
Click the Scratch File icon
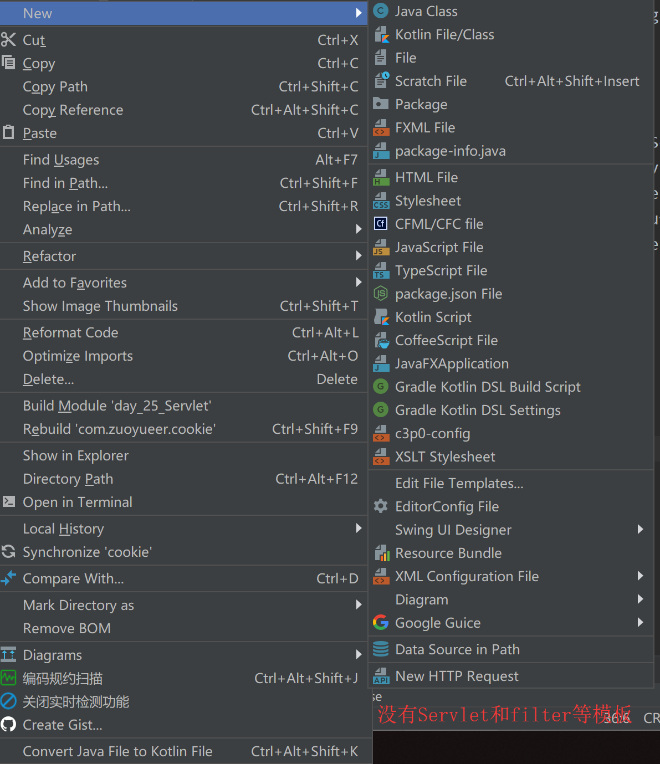pos(381,81)
